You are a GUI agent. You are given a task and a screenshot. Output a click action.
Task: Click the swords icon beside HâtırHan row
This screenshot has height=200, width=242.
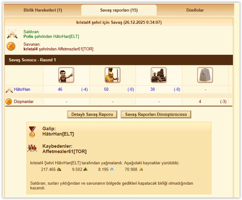pyautogui.click(x=9, y=90)
